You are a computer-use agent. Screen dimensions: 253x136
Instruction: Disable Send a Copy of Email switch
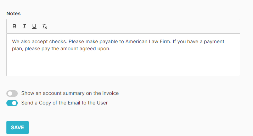tap(12, 103)
